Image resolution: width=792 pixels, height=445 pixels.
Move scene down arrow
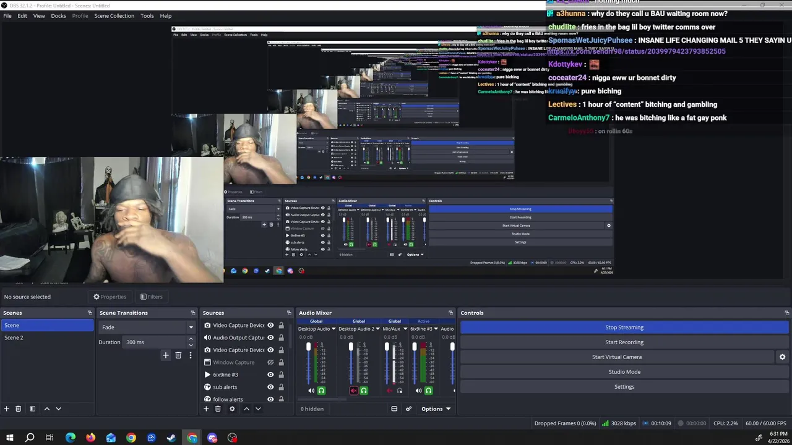pyautogui.click(x=58, y=409)
